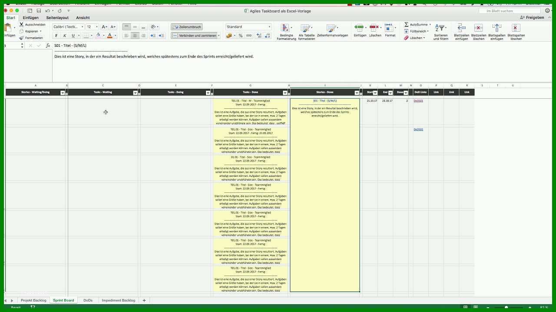Open DoDs sheet tab
This screenshot has height=312, width=556.
[88, 300]
